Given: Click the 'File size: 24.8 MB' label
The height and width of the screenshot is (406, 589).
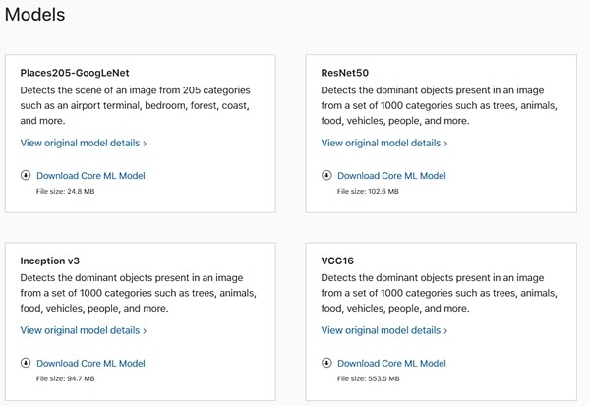Looking at the screenshot, I should [65, 191].
